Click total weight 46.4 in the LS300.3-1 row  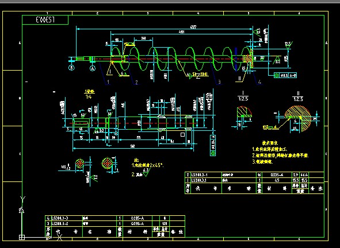(x=304, y=175)
